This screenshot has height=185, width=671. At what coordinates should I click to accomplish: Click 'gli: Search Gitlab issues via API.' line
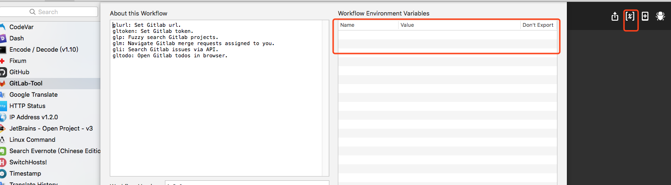point(165,49)
